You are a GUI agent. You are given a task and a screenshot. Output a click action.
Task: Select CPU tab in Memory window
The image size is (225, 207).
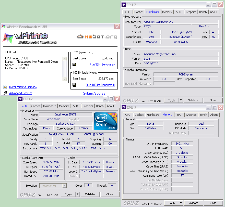tap(128, 115)
